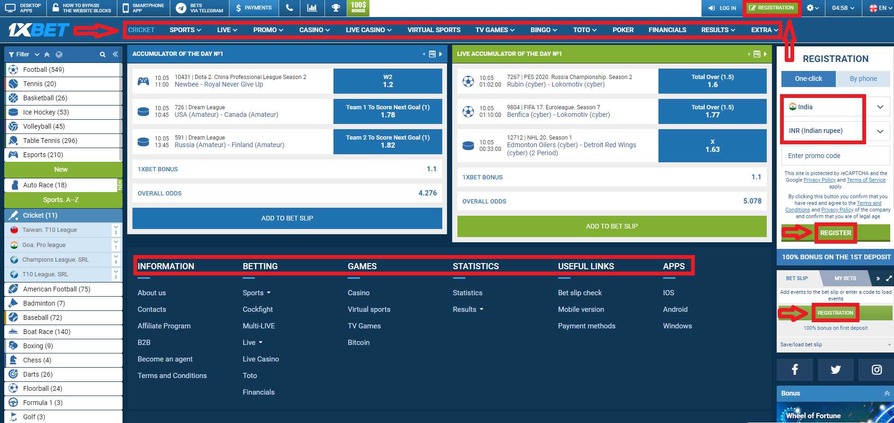Open the Terms and Conditions footer link
The image size is (894, 423).
[x=172, y=376]
